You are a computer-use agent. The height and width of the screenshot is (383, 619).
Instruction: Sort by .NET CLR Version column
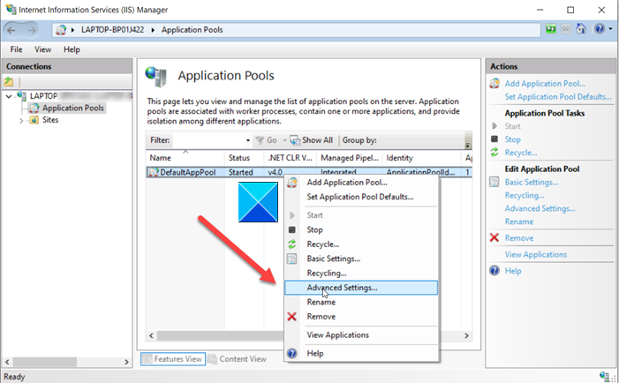pos(291,158)
